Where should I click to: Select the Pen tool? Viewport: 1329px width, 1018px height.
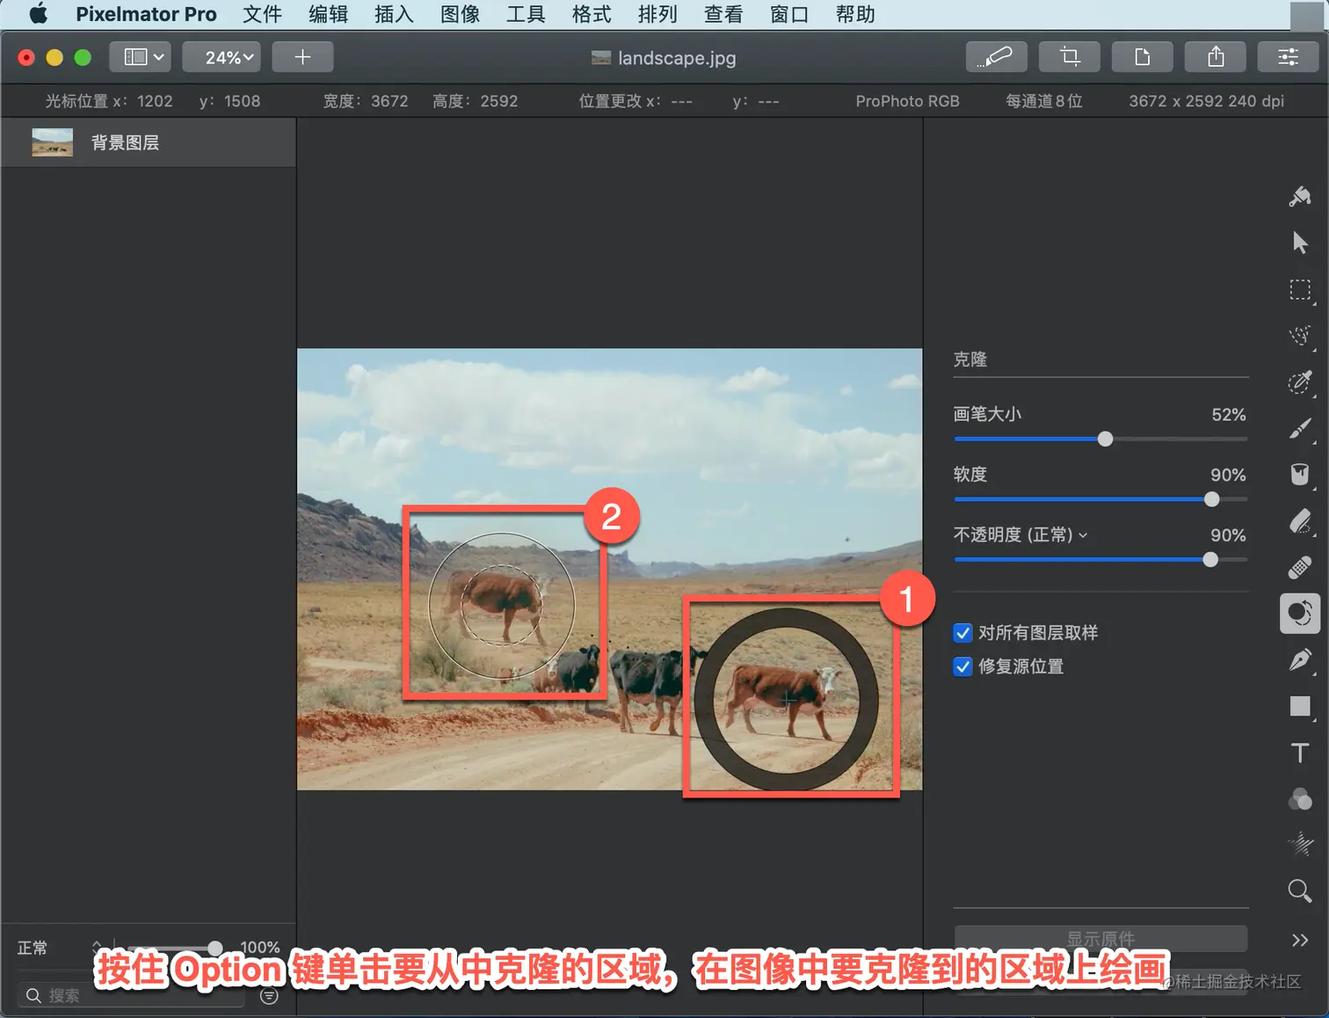coord(1300,659)
